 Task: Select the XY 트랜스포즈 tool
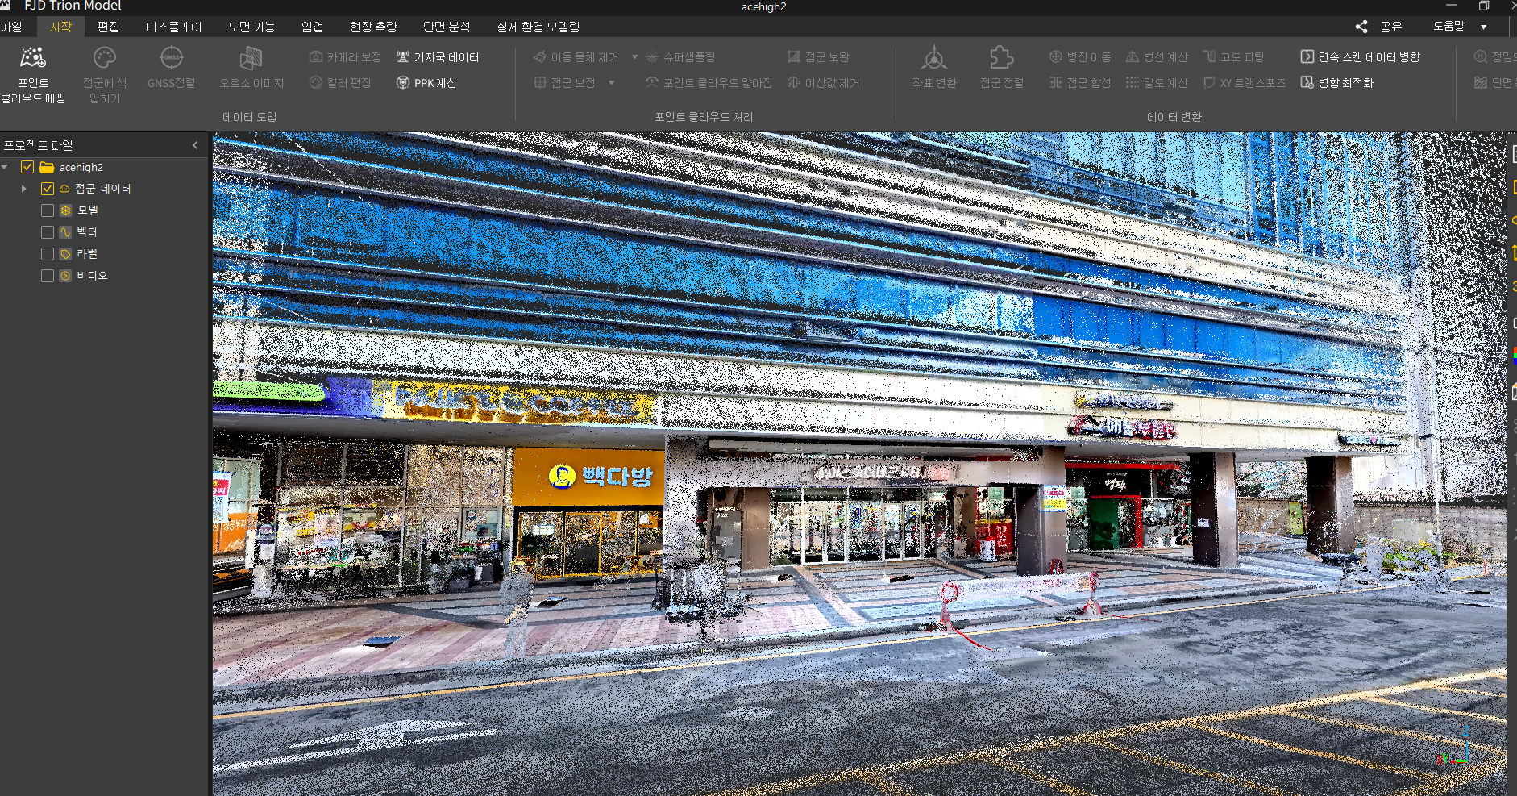click(x=1244, y=83)
